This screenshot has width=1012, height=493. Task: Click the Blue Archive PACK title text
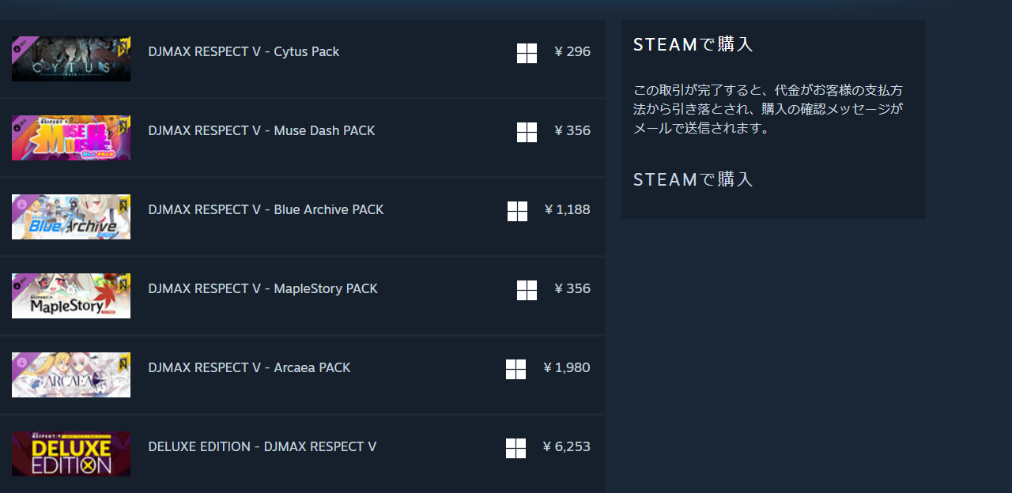click(266, 209)
